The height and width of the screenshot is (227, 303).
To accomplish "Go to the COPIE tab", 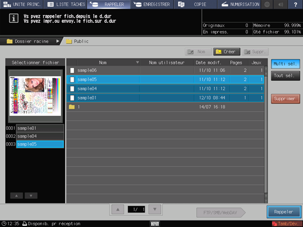I will [195, 4].
